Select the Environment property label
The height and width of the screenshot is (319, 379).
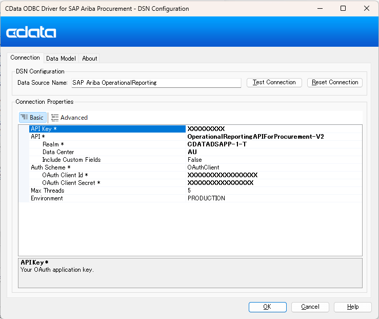click(x=47, y=198)
